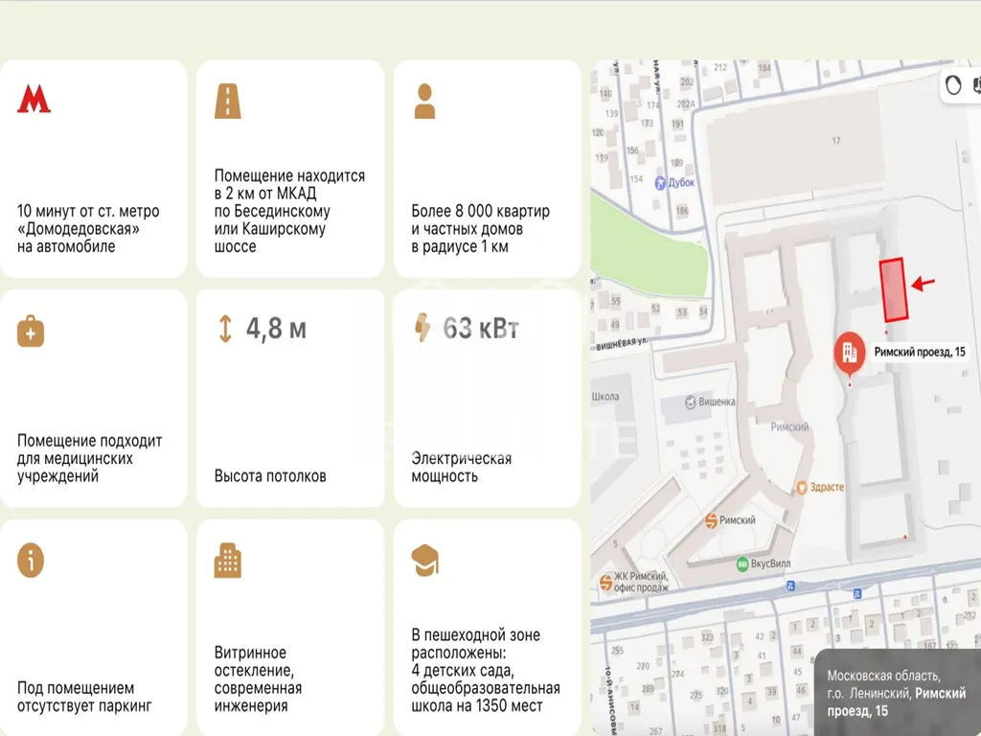This screenshot has width=981, height=736.
Task: Click the highlighted red rectangle on map
Action: pos(894,289)
